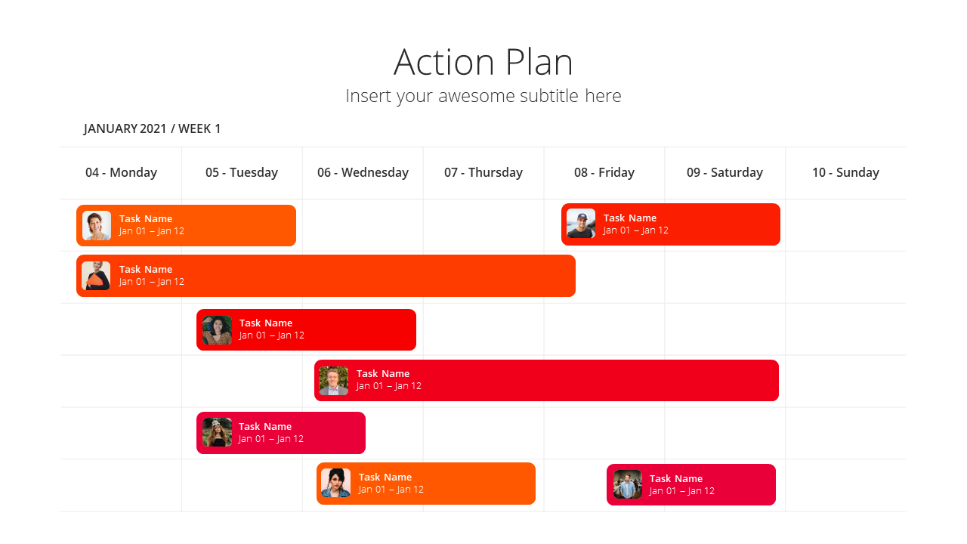Select the 08 - Friday column header
The image size is (967, 544).
(604, 172)
